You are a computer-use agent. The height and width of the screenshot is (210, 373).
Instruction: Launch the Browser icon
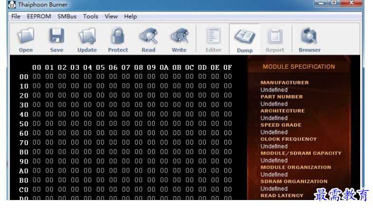coord(309,36)
